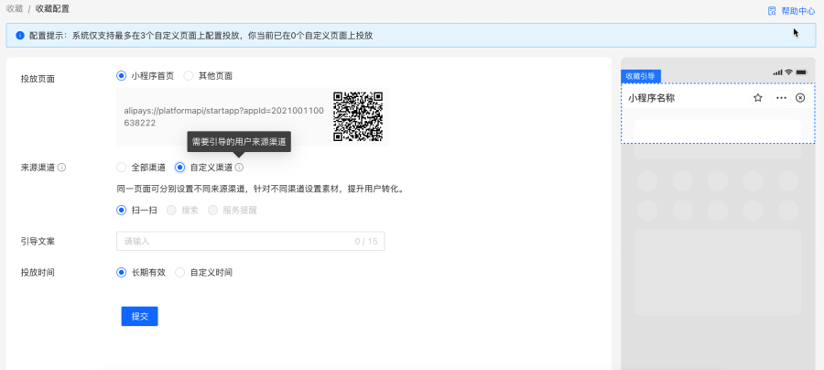
Task: Click the 需要引导的用户来源渠道 tooltip
Action: tap(239, 142)
